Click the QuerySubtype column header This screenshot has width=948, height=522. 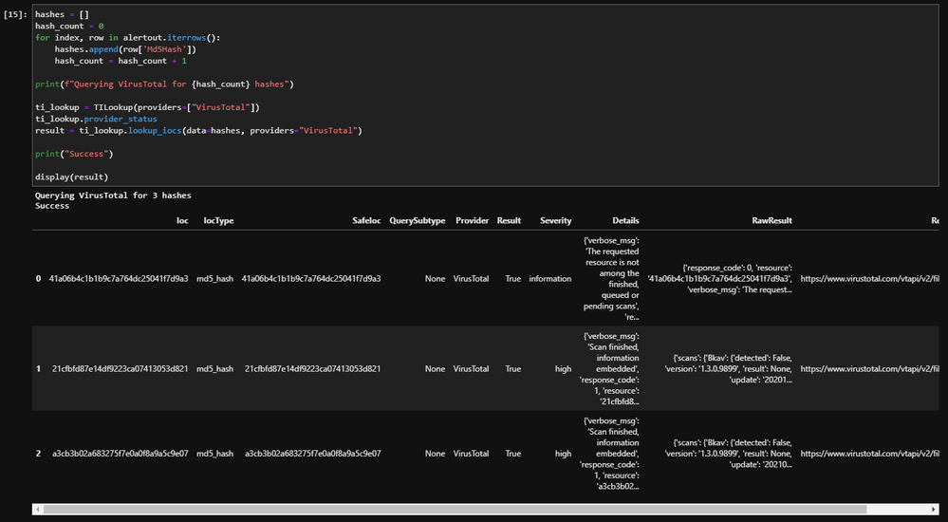[418, 221]
